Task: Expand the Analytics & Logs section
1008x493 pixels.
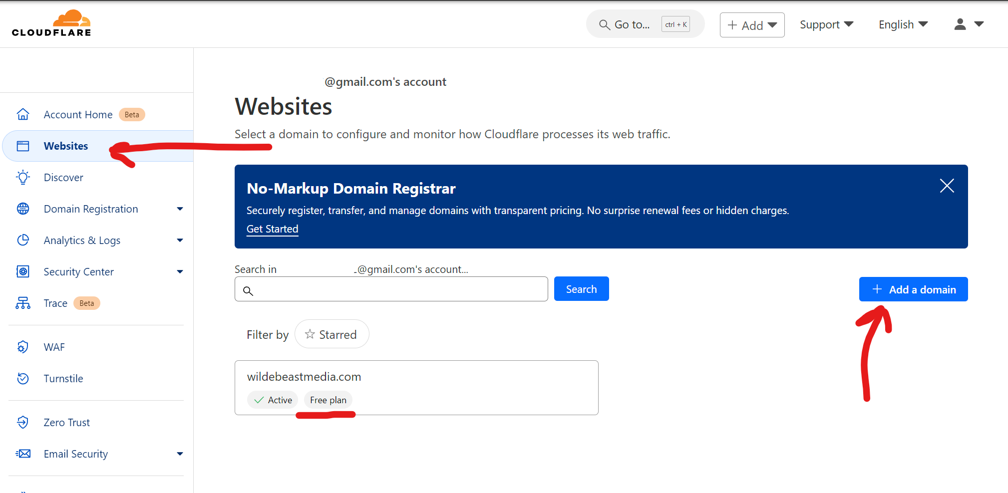Action: (x=179, y=240)
